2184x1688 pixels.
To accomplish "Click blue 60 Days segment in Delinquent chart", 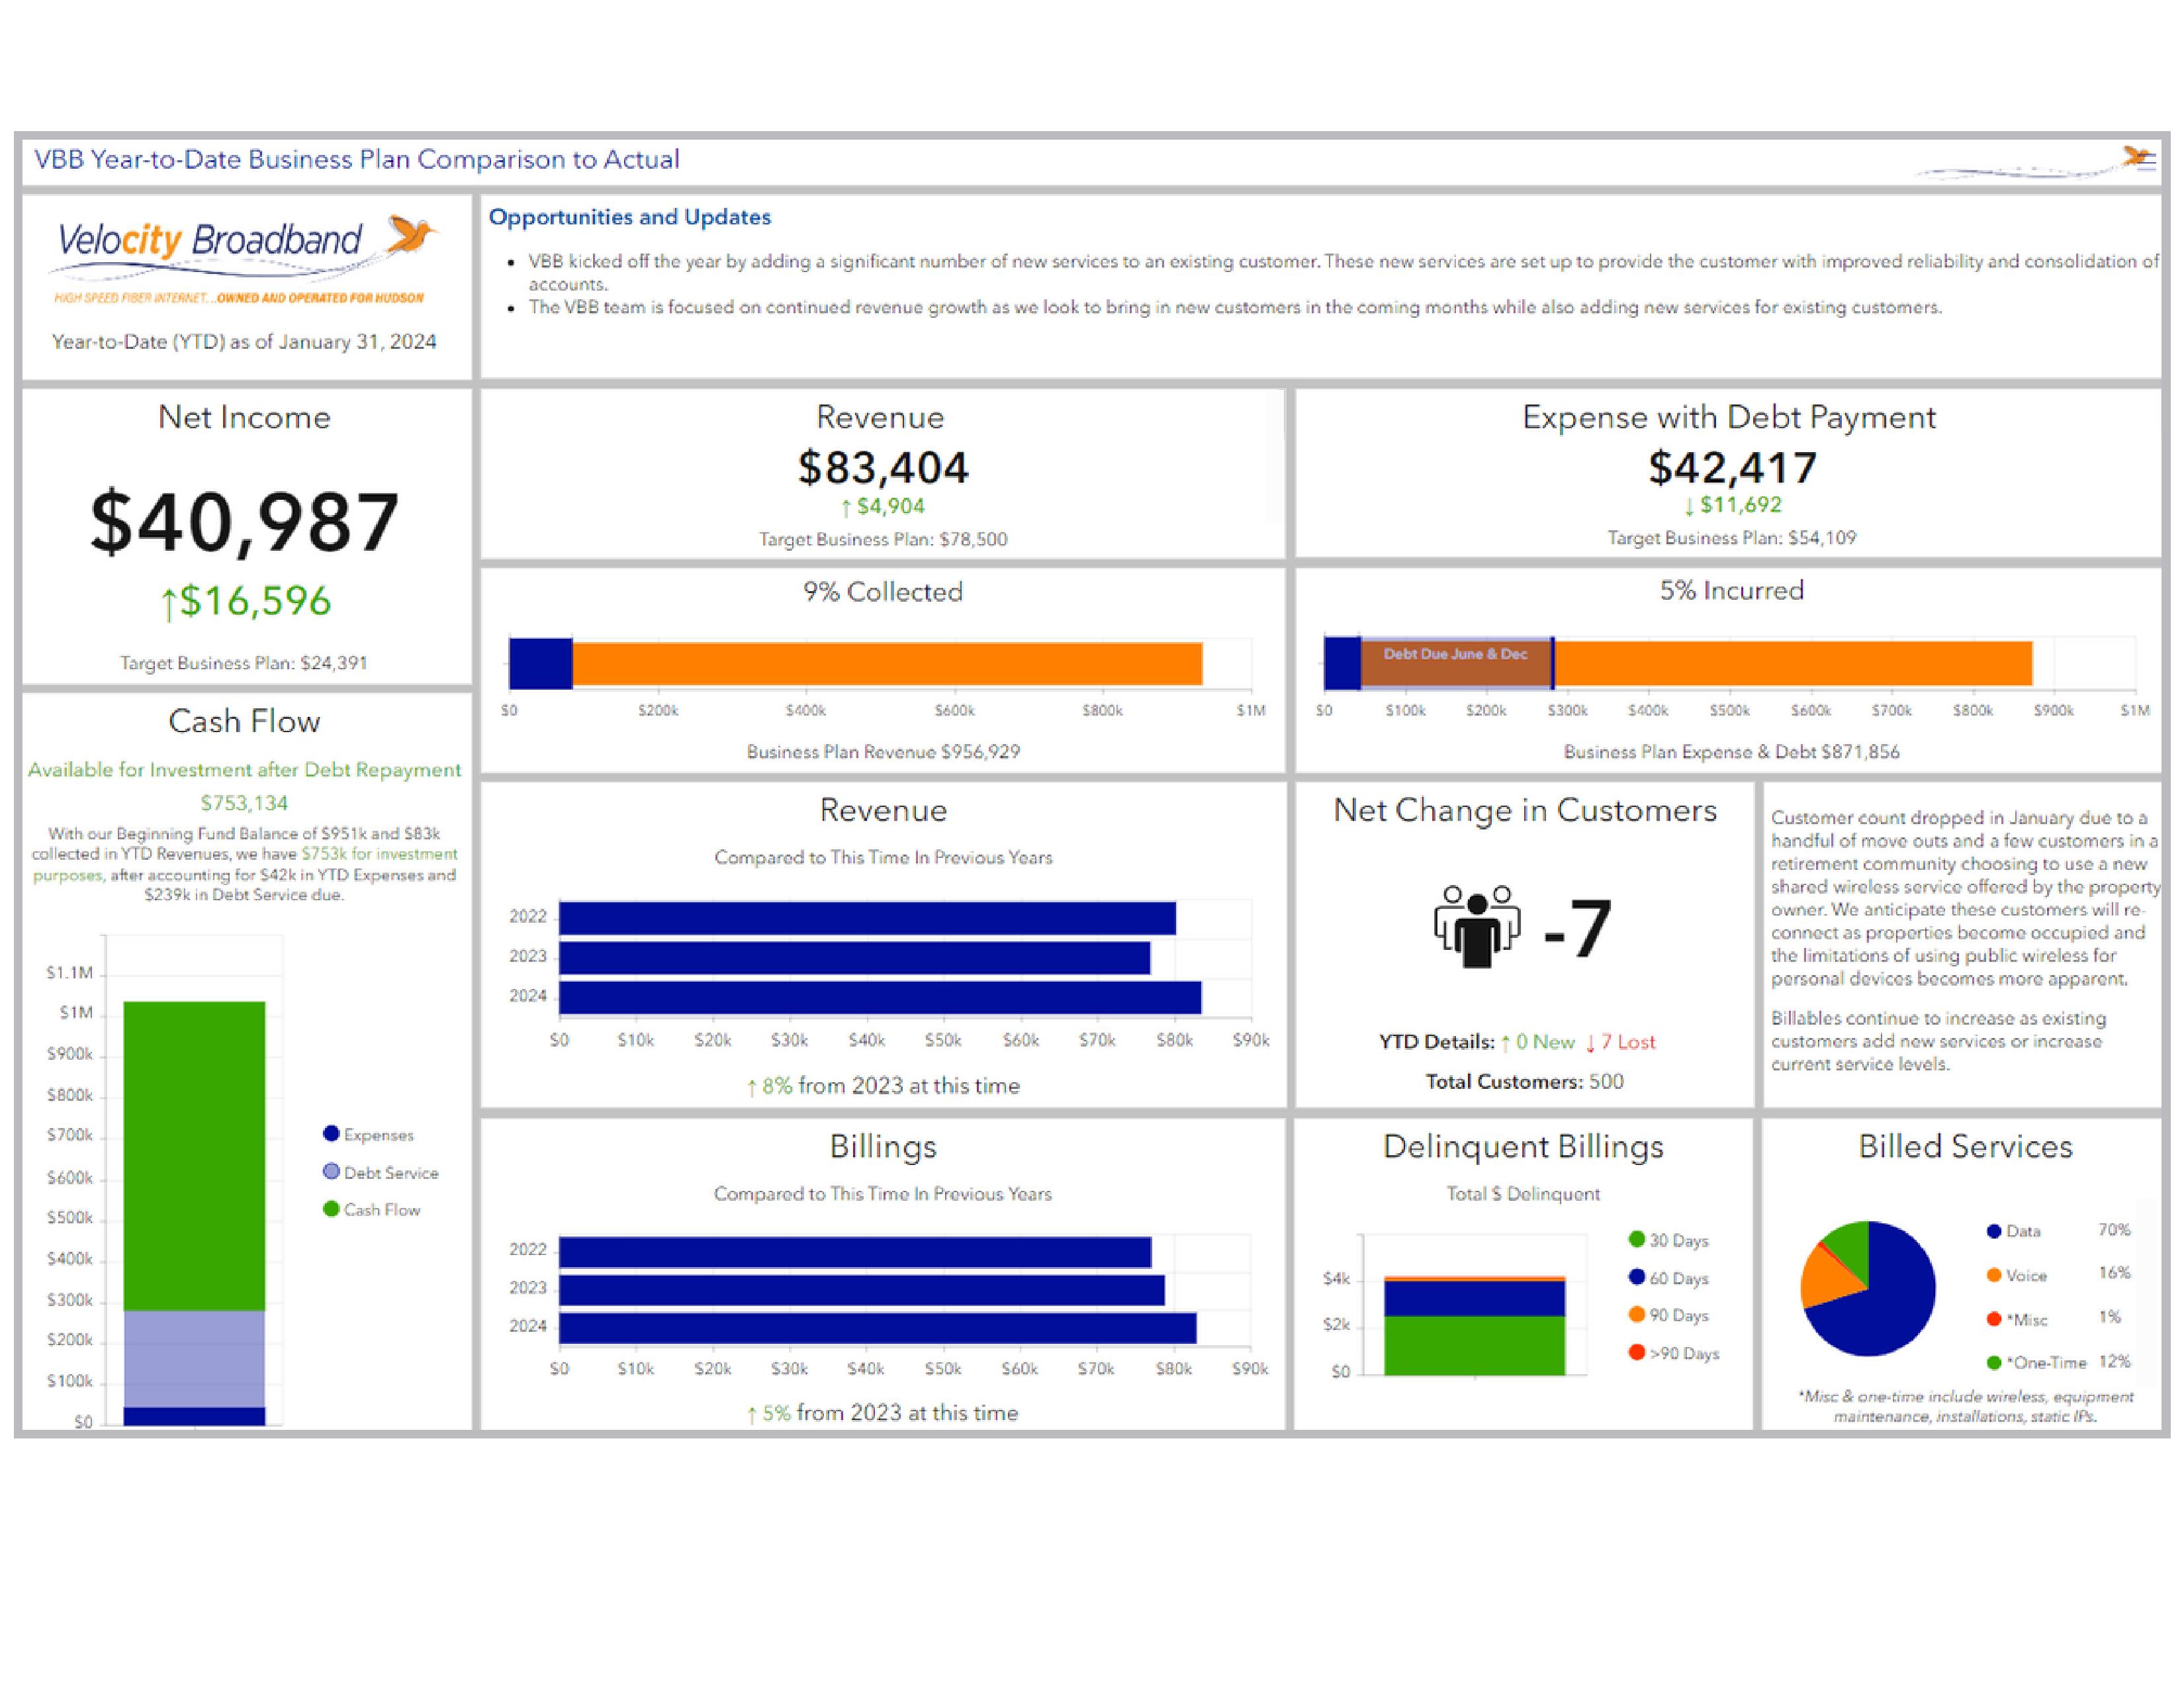I will click(x=1474, y=1298).
